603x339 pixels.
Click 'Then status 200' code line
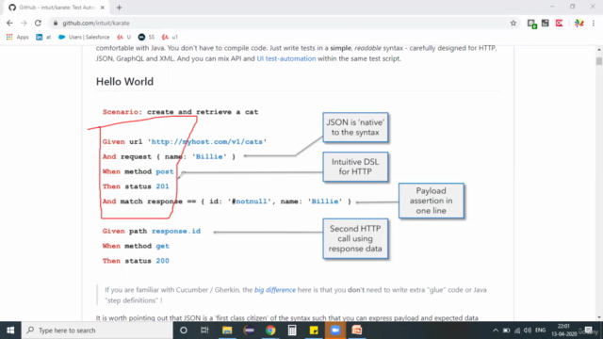click(x=136, y=261)
